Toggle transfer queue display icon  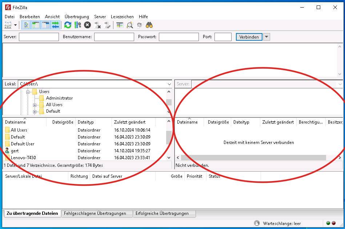pyautogui.click(x=56, y=25)
